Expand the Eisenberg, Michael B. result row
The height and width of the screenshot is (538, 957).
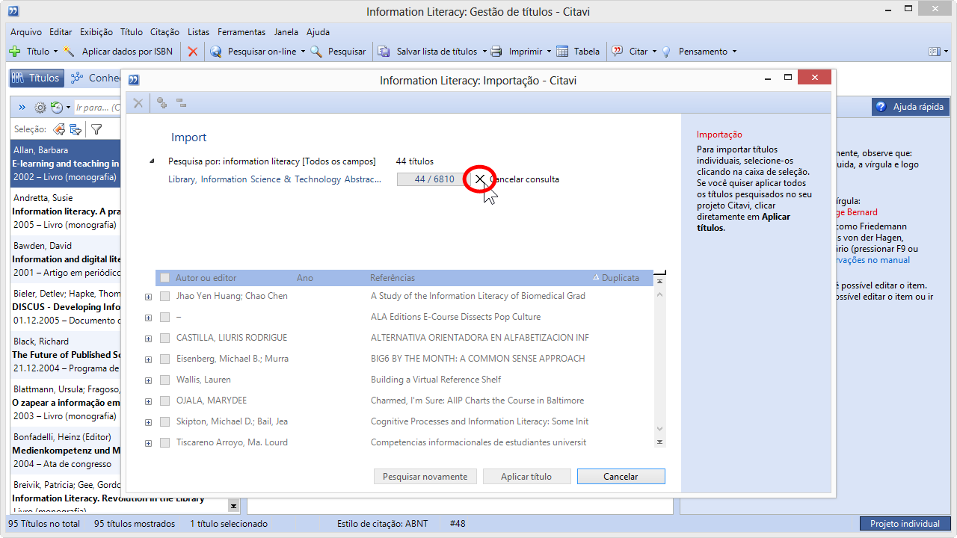pyautogui.click(x=148, y=359)
